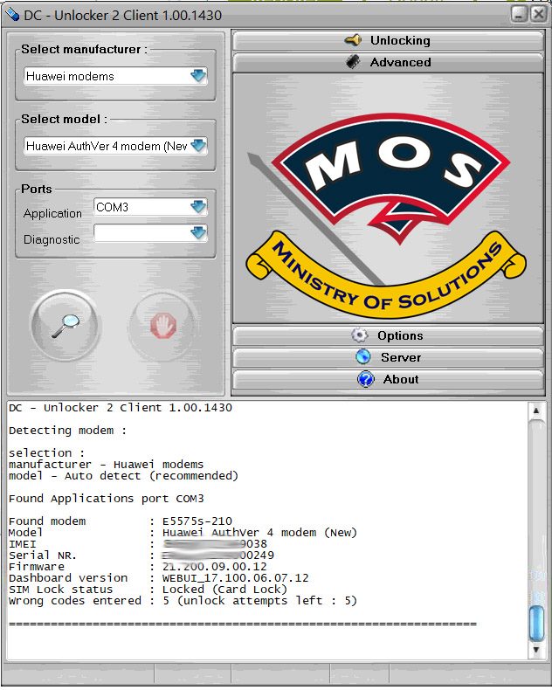Viewport: 552px width, 690px height.
Task: Expand the Select manufacturer dropdown arrow
Action: point(198,76)
